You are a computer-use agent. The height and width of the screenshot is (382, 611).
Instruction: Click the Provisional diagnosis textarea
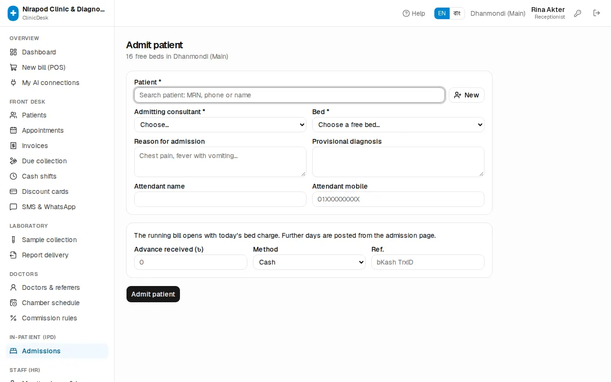point(398,162)
